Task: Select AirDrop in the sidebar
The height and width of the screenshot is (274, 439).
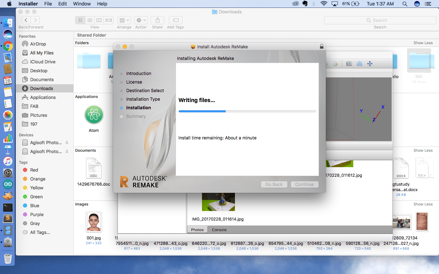Action: (x=38, y=44)
